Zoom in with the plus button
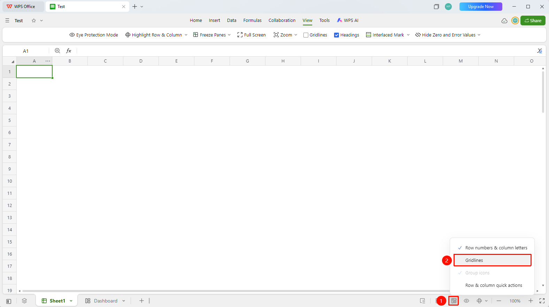The image size is (549, 307). (x=531, y=301)
